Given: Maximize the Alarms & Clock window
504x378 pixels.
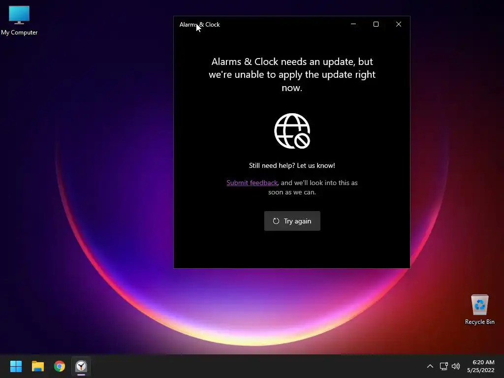Looking at the screenshot, I should coord(376,24).
